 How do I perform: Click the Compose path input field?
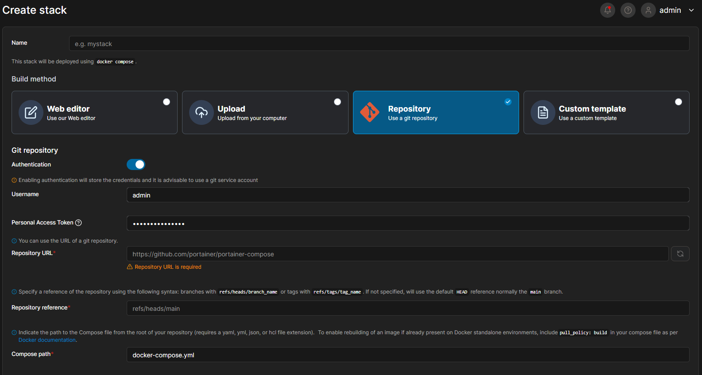tap(407, 355)
